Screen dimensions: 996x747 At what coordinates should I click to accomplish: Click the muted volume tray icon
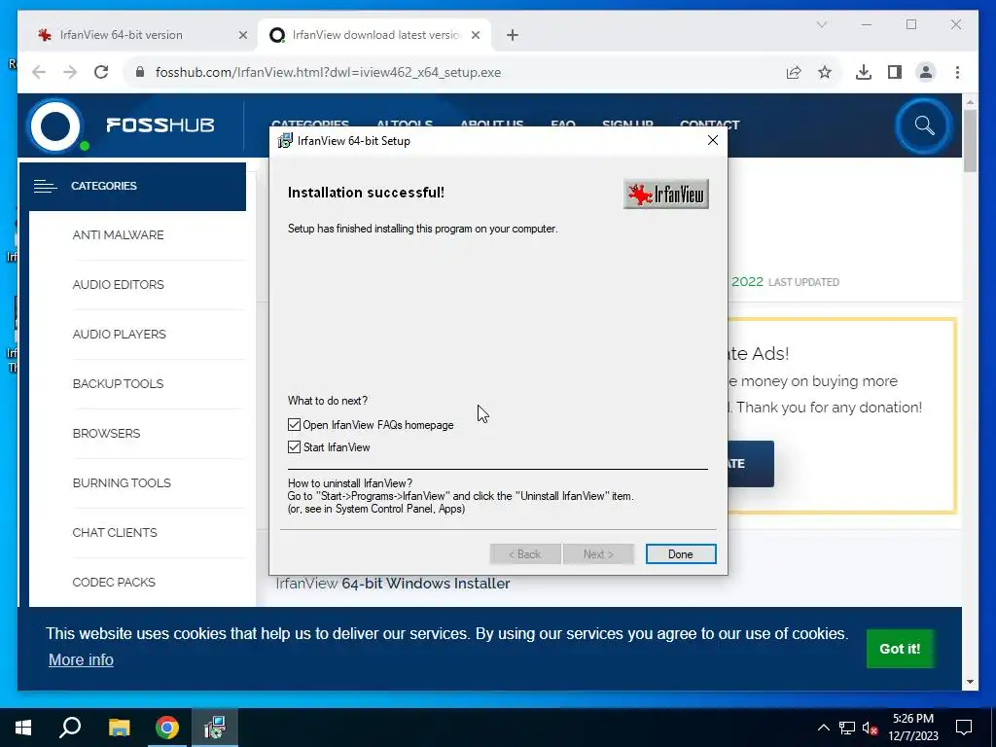(x=871, y=728)
